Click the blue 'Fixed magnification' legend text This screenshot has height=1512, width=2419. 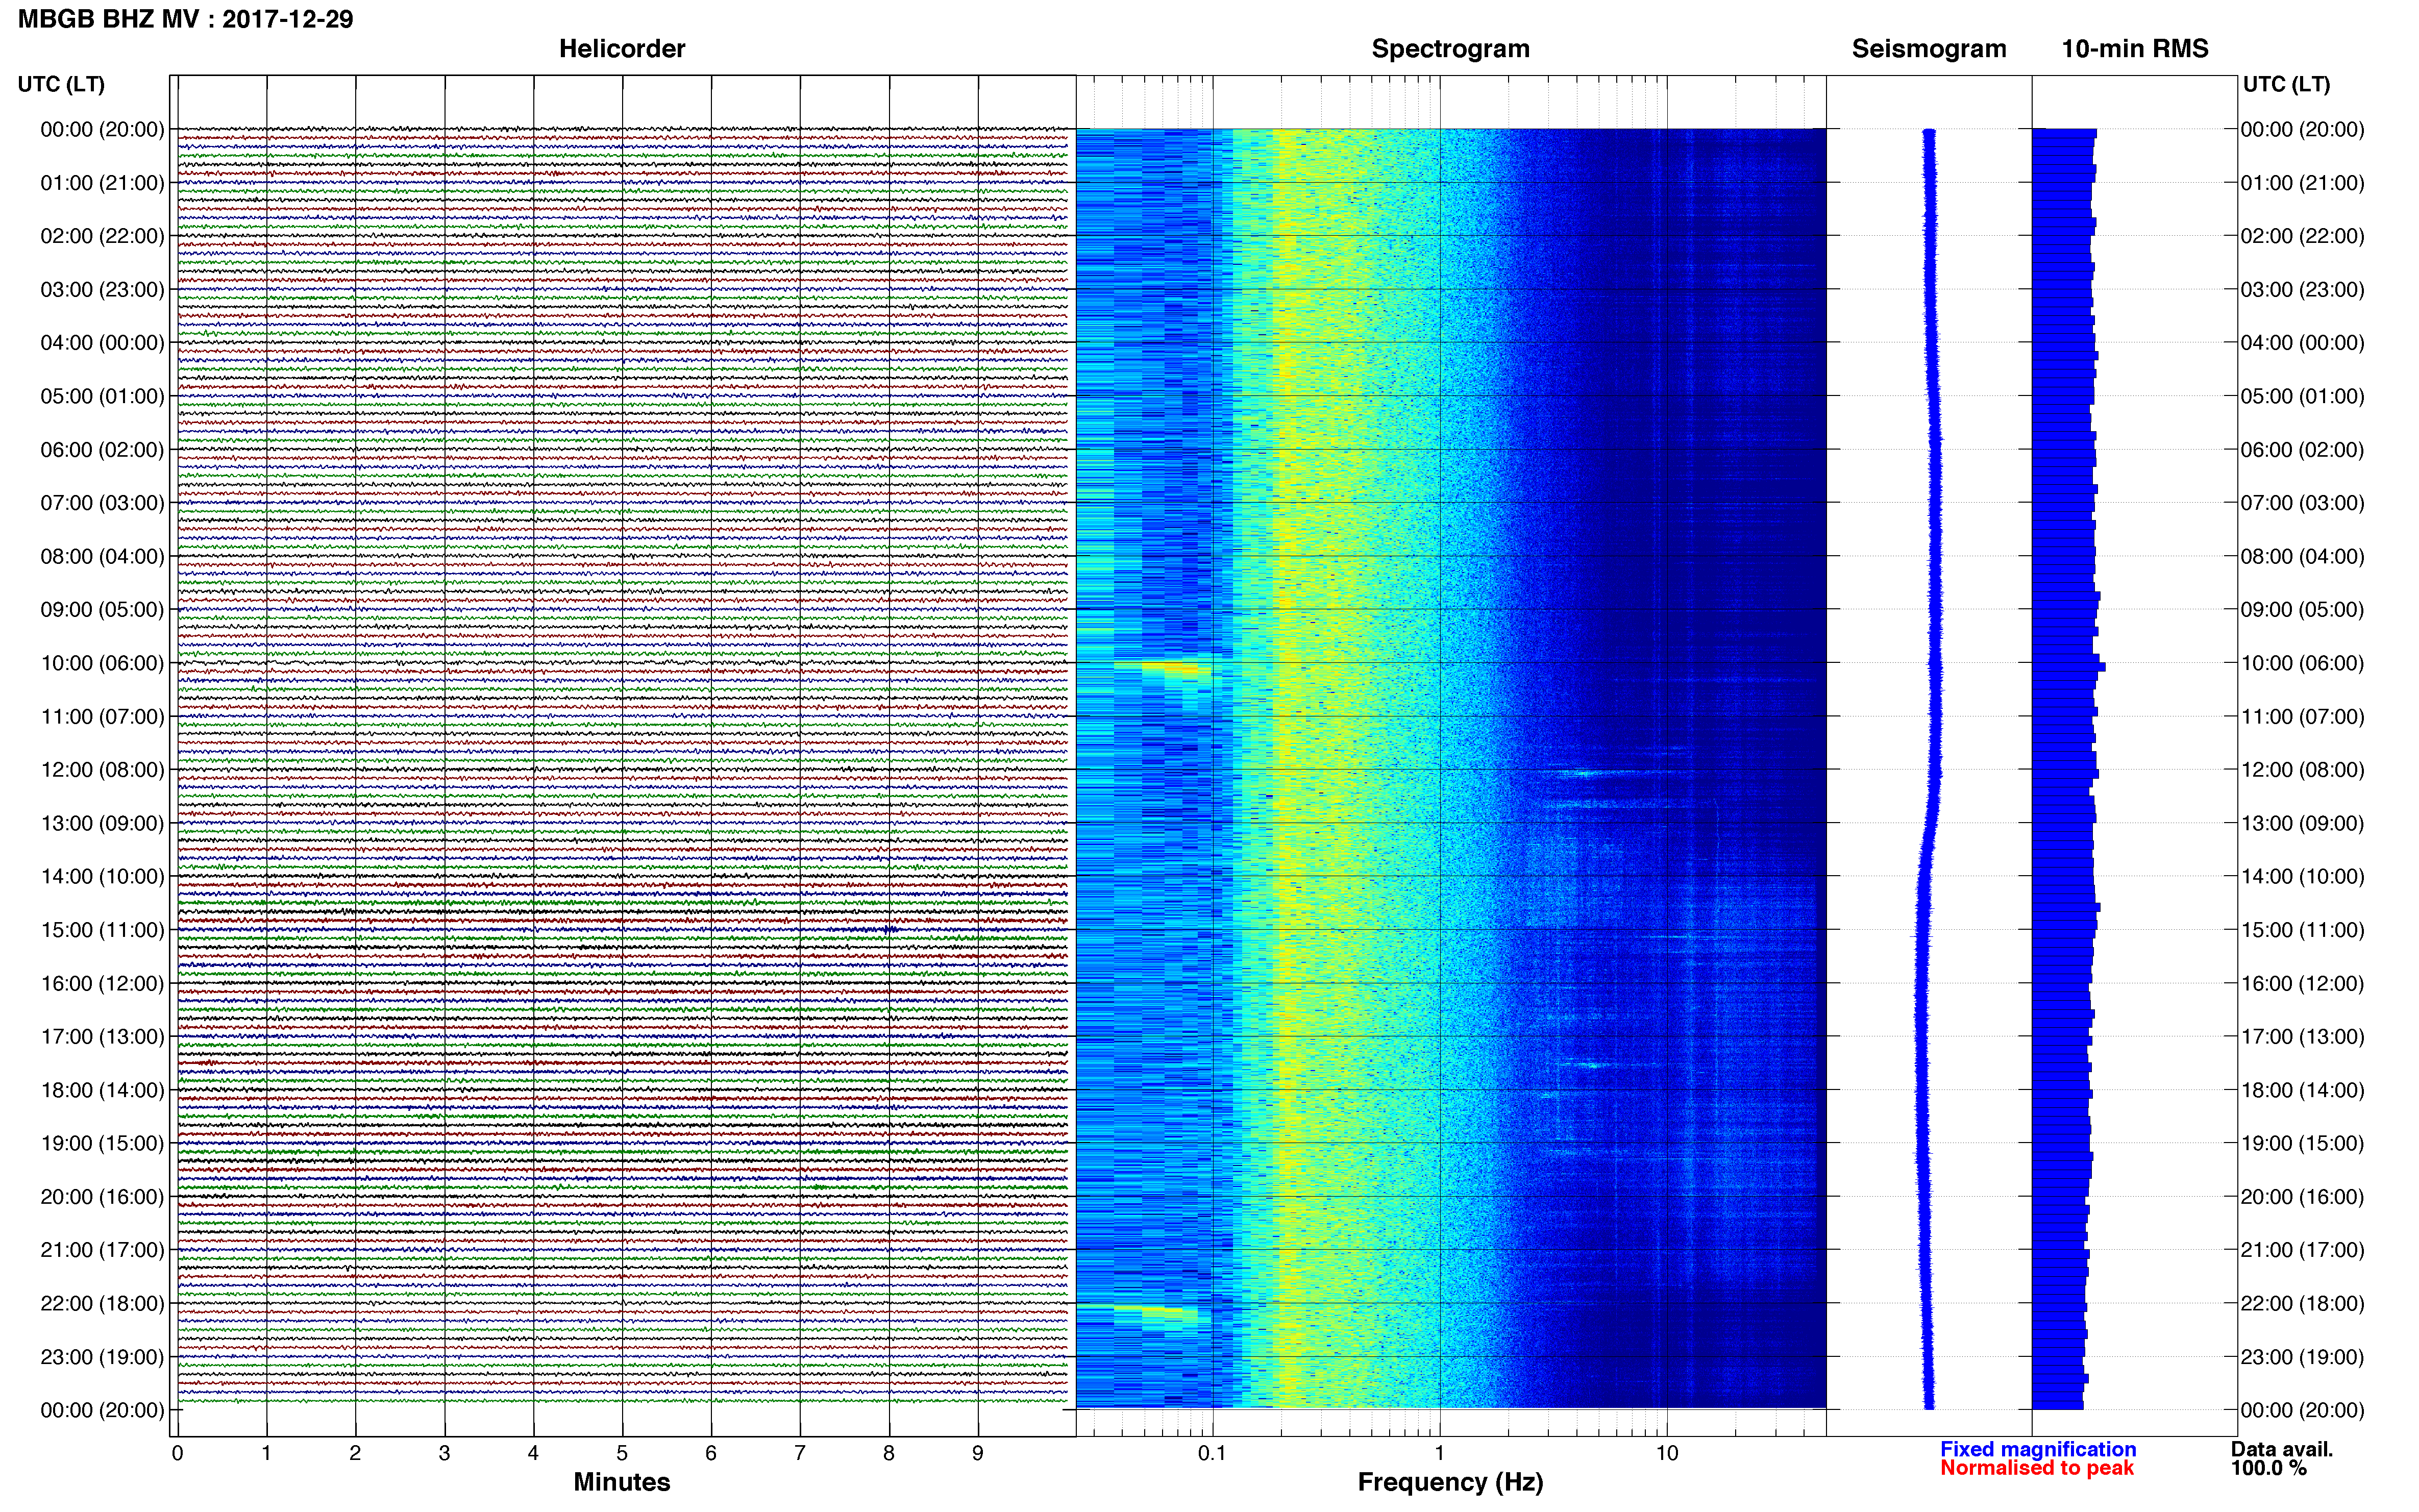coord(2038,1449)
